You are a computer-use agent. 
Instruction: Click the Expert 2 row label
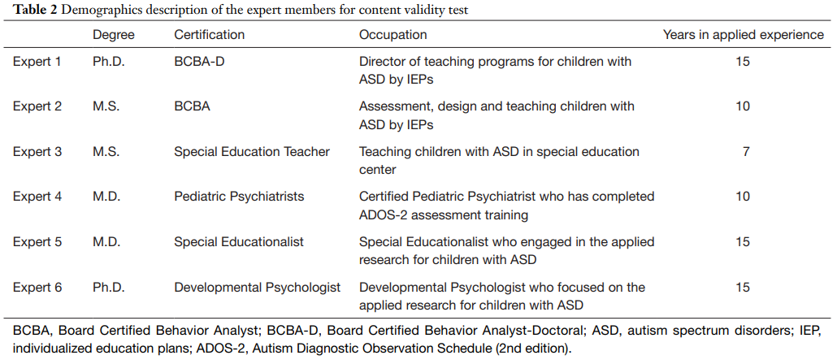click(x=37, y=106)
